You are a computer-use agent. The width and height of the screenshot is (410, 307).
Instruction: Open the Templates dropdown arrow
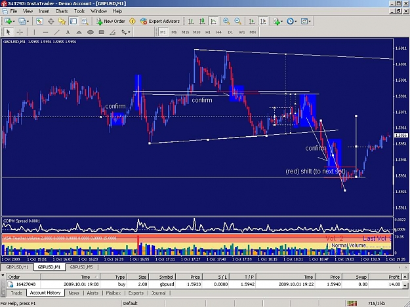[x=310, y=22]
